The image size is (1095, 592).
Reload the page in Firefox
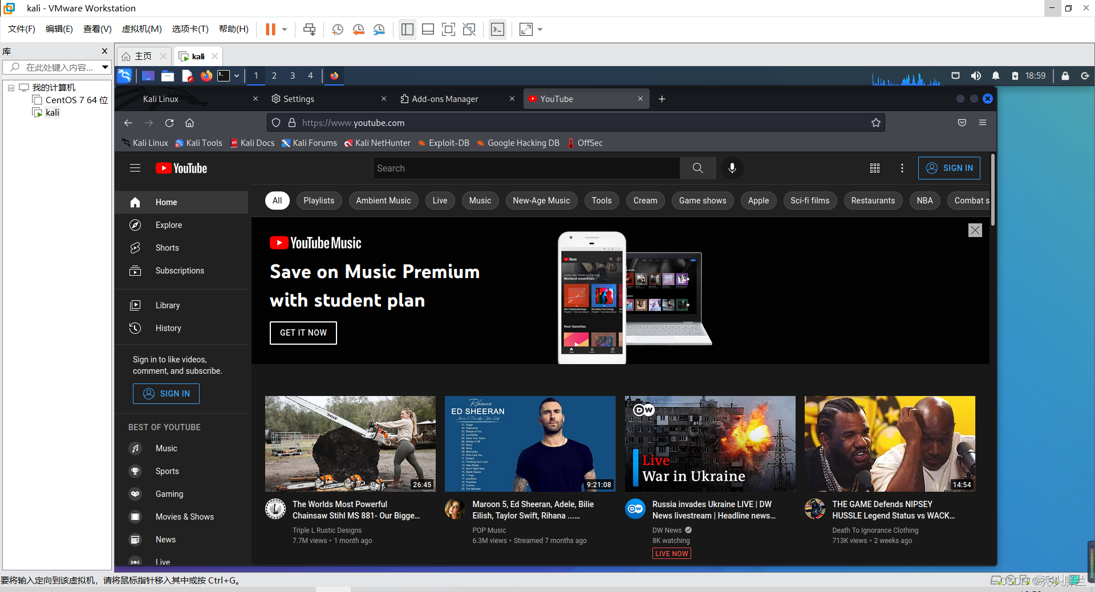(x=169, y=123)
